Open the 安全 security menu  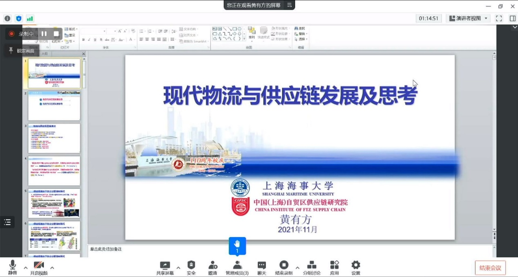click(191, 267)
